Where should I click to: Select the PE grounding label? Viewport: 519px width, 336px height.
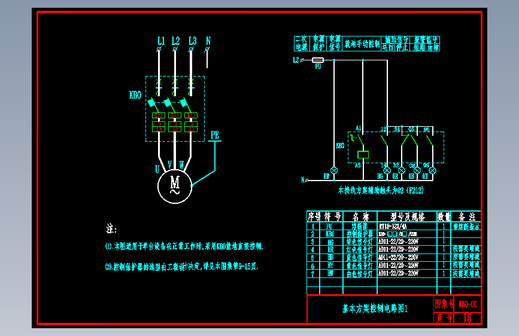(215, 135)
